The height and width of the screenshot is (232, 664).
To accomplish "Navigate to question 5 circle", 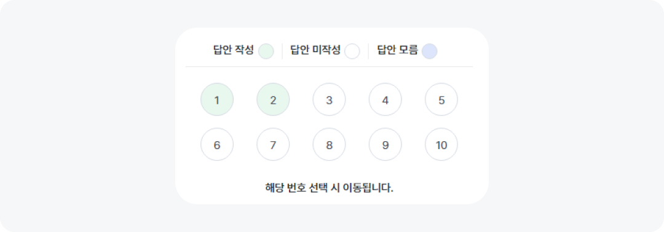I will (x=441, y=99).
